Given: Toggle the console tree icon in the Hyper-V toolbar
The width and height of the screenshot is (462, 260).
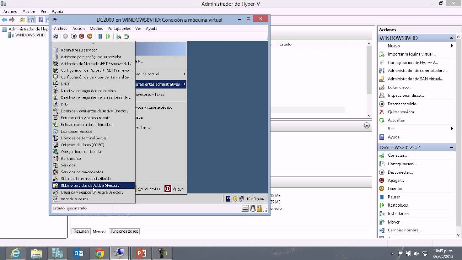Looking at the screenshot, I should (x=31, y=20).
